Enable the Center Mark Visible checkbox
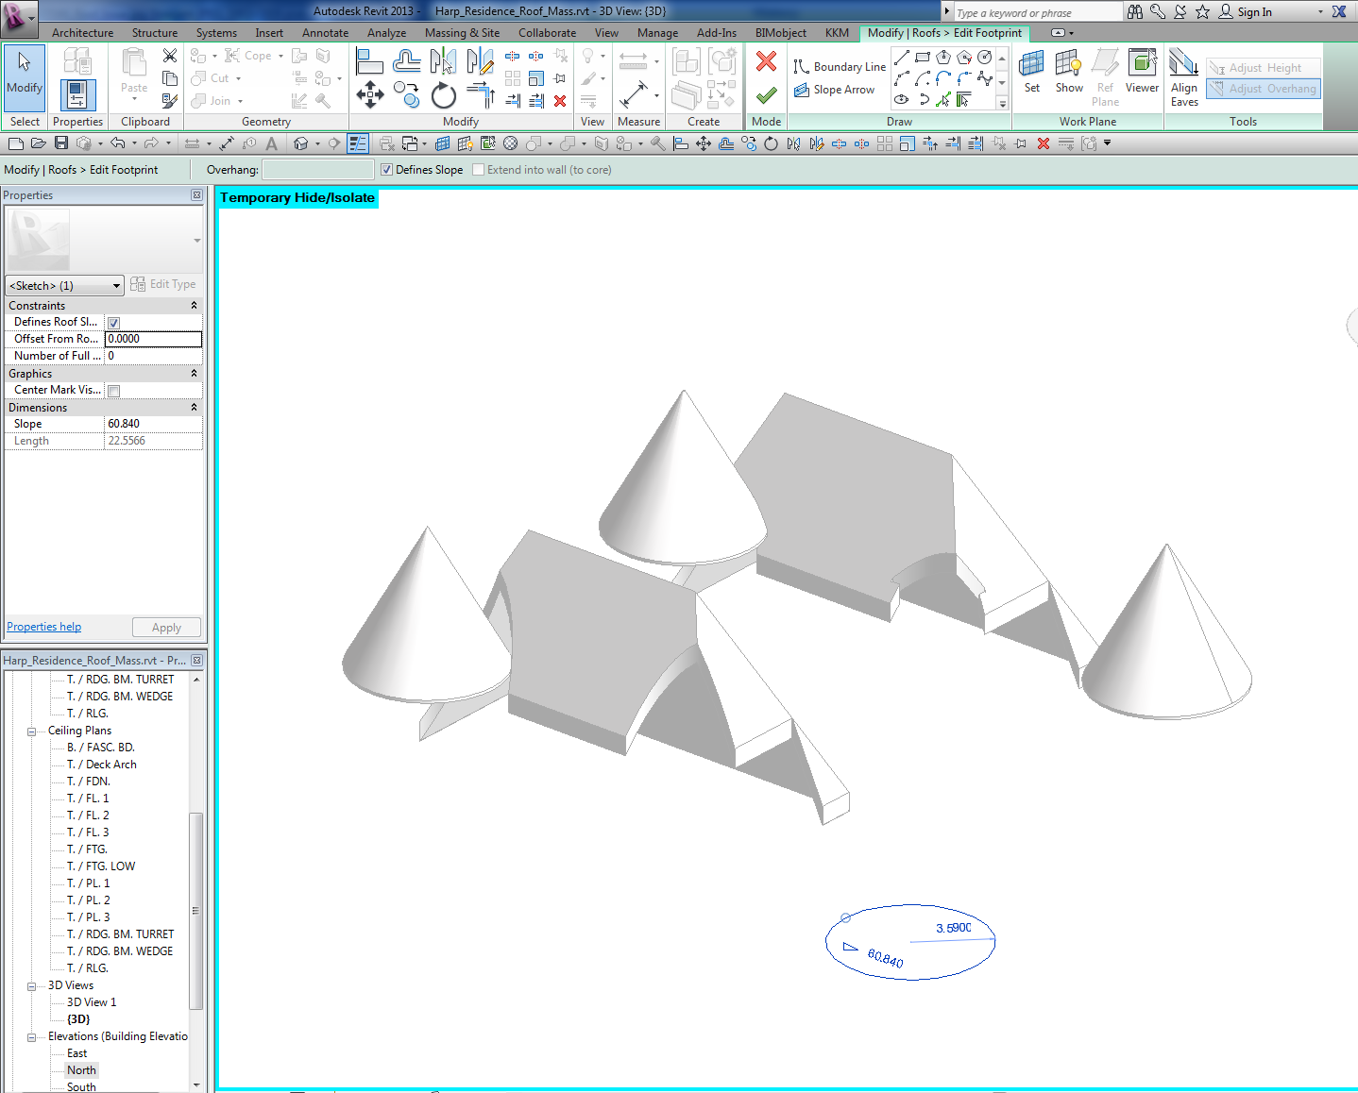The width and height of the screenshot is (1358, 1093). click(x=113, y=391)
